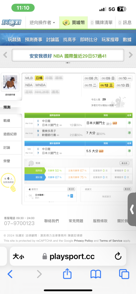
Task: Select the 韓棒 league tab
Action: point(59,78)
